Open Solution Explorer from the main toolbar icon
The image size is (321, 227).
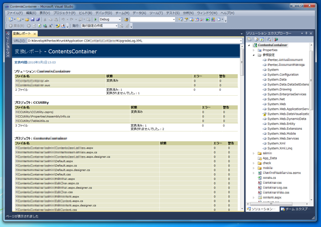click(x=181, y=20)
